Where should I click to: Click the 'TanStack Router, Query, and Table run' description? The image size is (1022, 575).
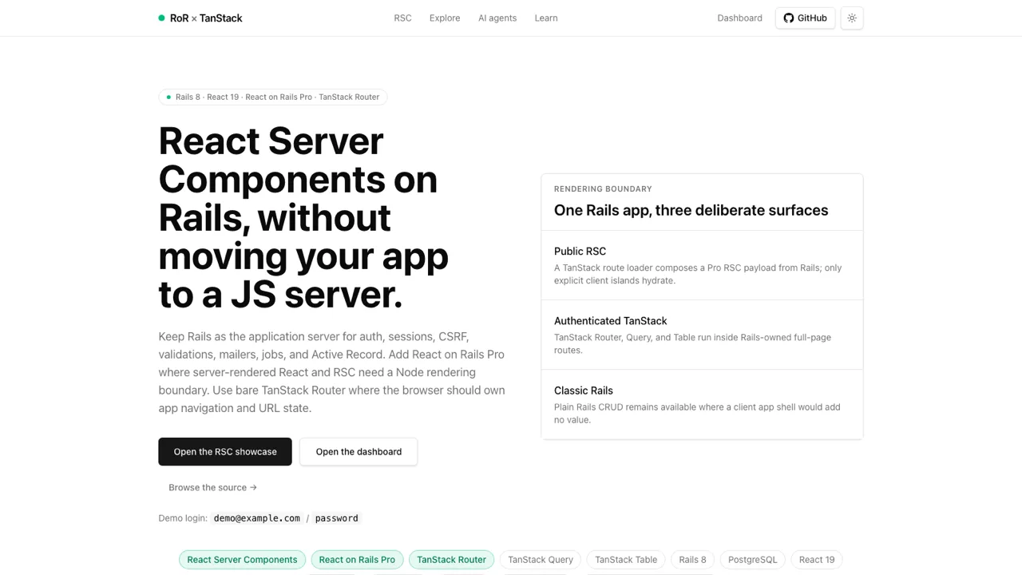click(693, 343)
